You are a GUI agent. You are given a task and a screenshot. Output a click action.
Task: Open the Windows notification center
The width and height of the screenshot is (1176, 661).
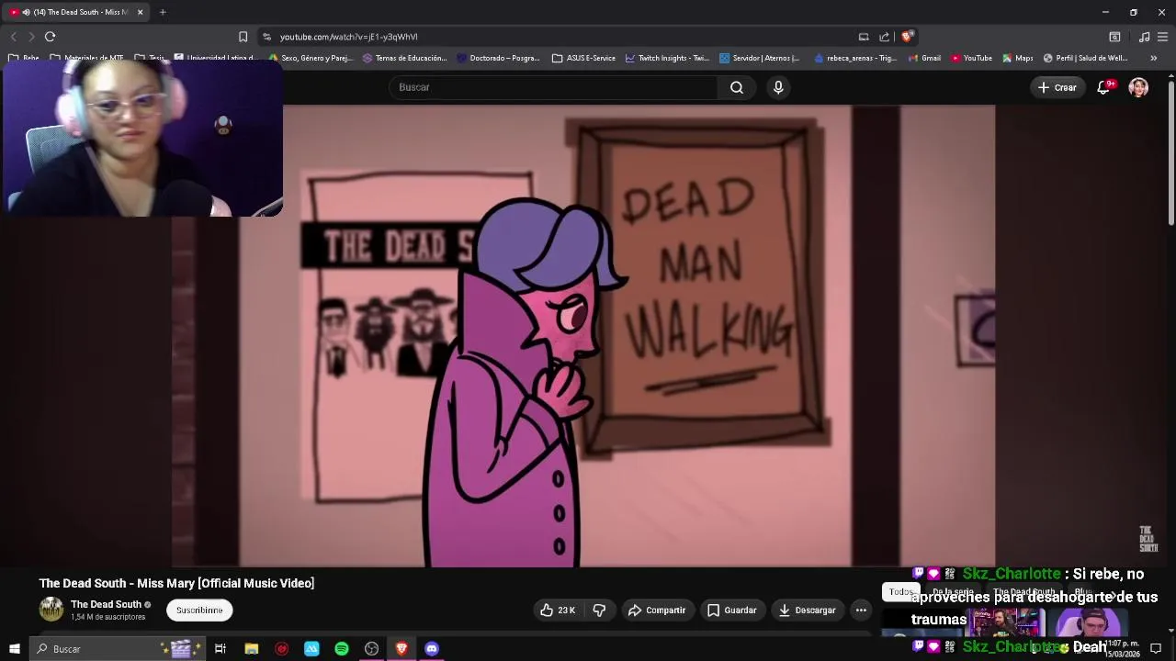pyautogui.click(x=1156, y=649)
